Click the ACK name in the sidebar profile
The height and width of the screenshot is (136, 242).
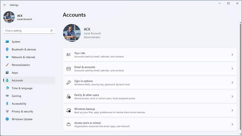click(x=20, y=16)
